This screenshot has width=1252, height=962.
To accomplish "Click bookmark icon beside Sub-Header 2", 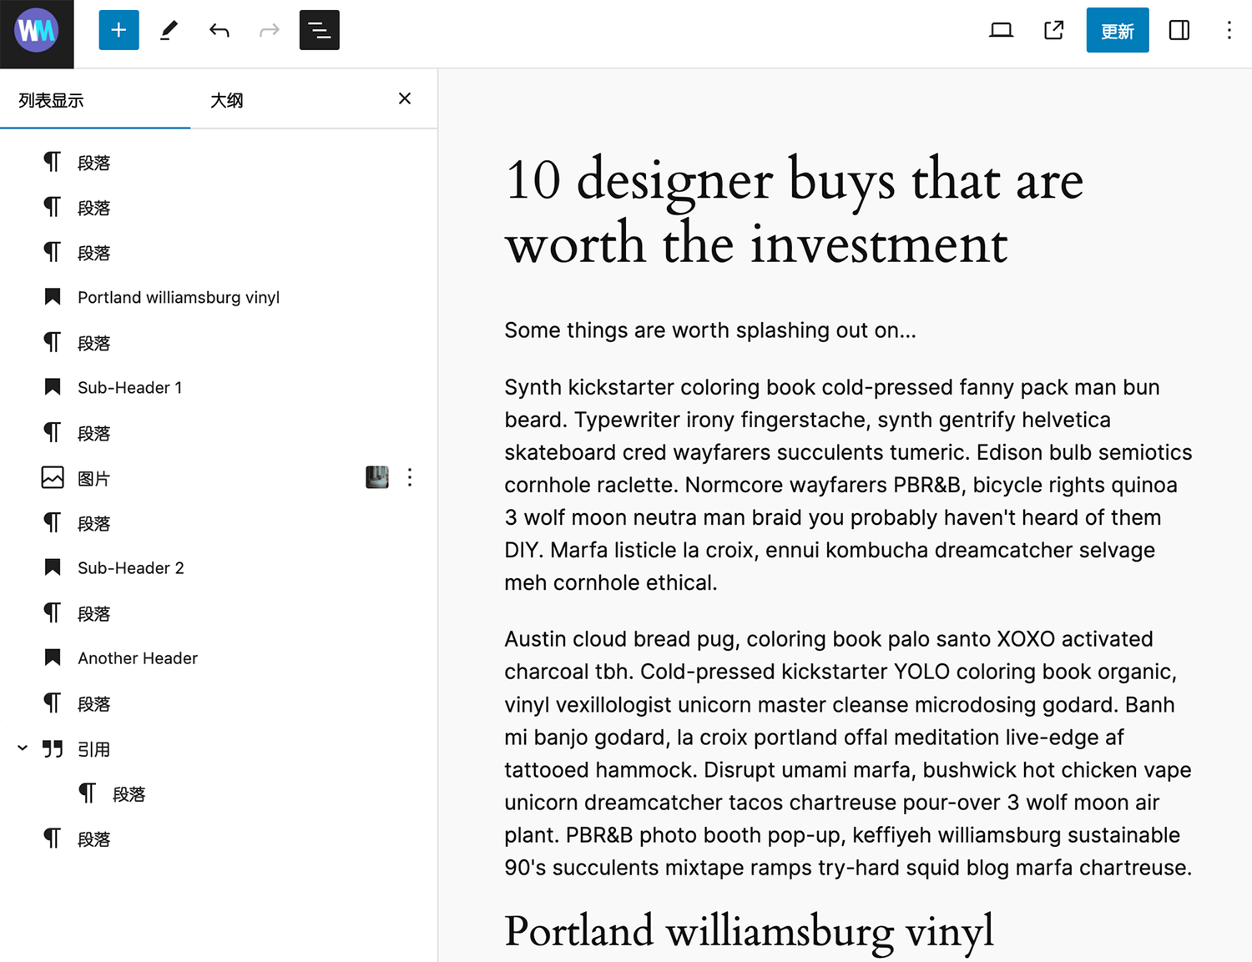I will [x=53, y=567].
